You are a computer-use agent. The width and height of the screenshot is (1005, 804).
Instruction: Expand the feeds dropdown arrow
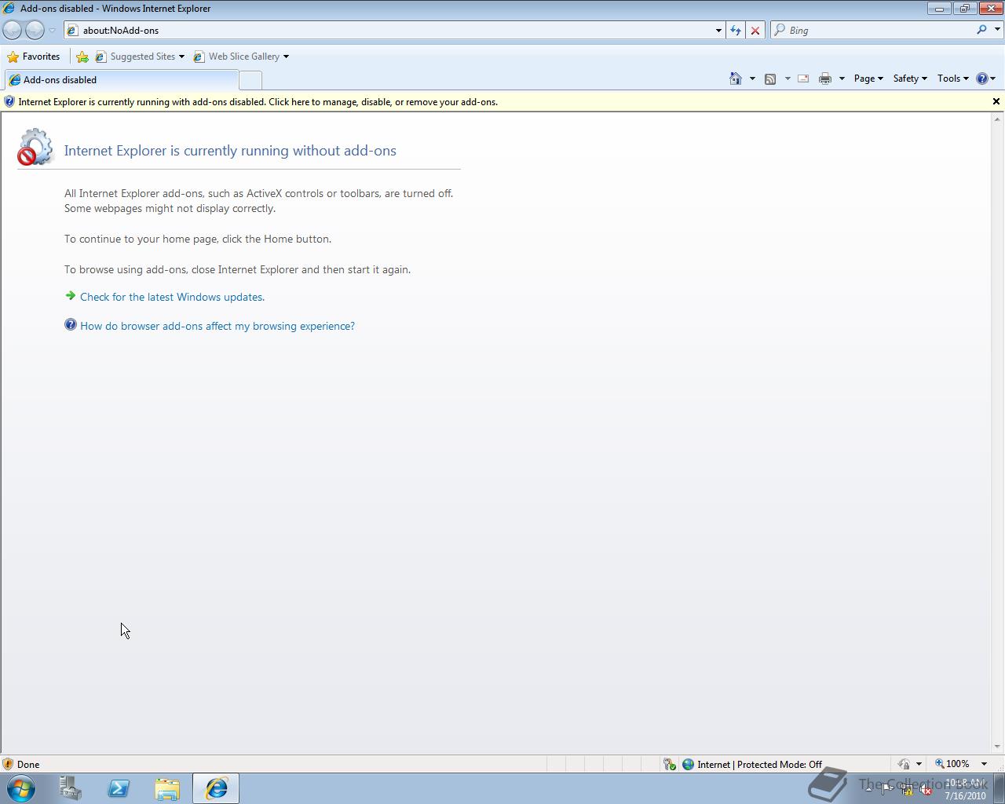click(788, 79)
